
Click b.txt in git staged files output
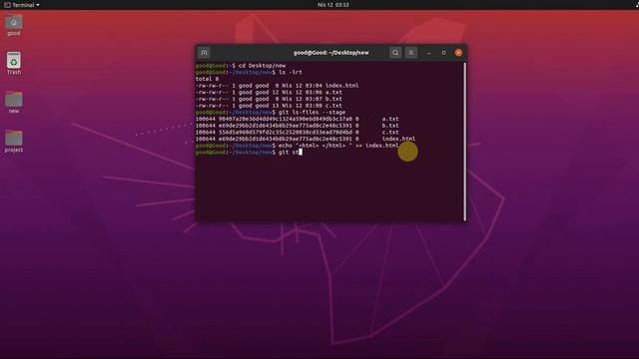[x=390, y=126]
